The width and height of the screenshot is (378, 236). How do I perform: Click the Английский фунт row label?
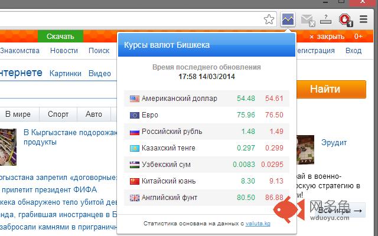click(x=170, y=198)
